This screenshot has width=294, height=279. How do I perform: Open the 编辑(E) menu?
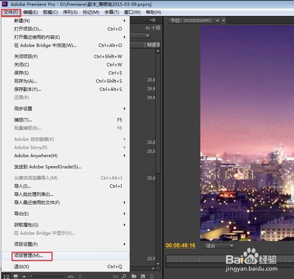[x=30, y=12]
